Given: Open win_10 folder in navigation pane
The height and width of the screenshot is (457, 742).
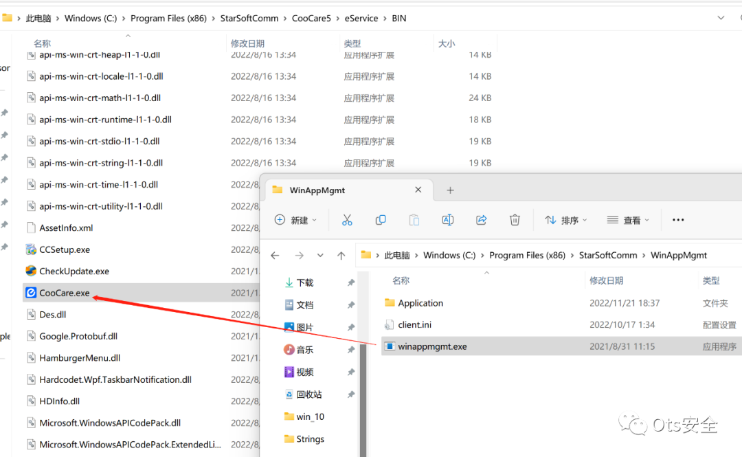Looking at the screenshot, I should click(310, 416).
